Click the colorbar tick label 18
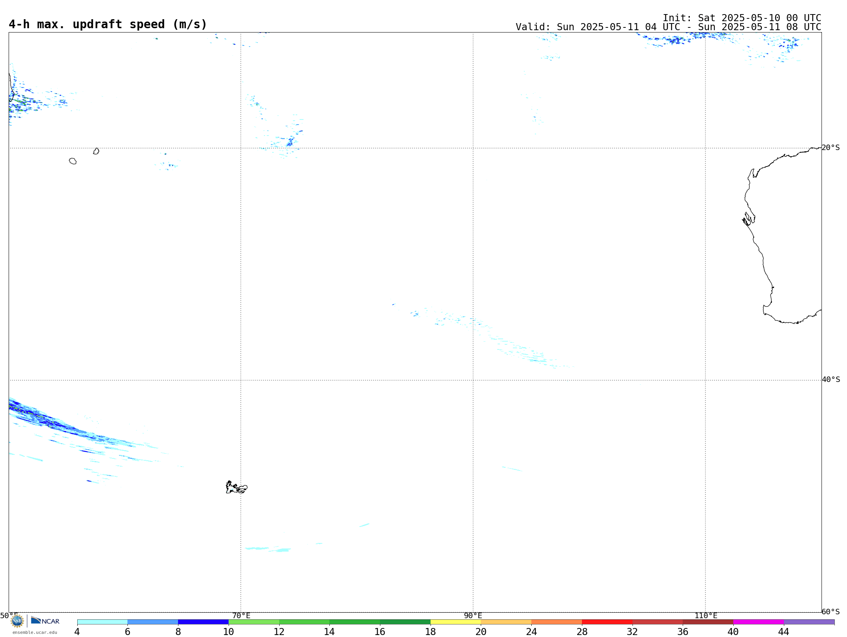The image size is (847, 637). pyautogui.click(x=431, y=632)
